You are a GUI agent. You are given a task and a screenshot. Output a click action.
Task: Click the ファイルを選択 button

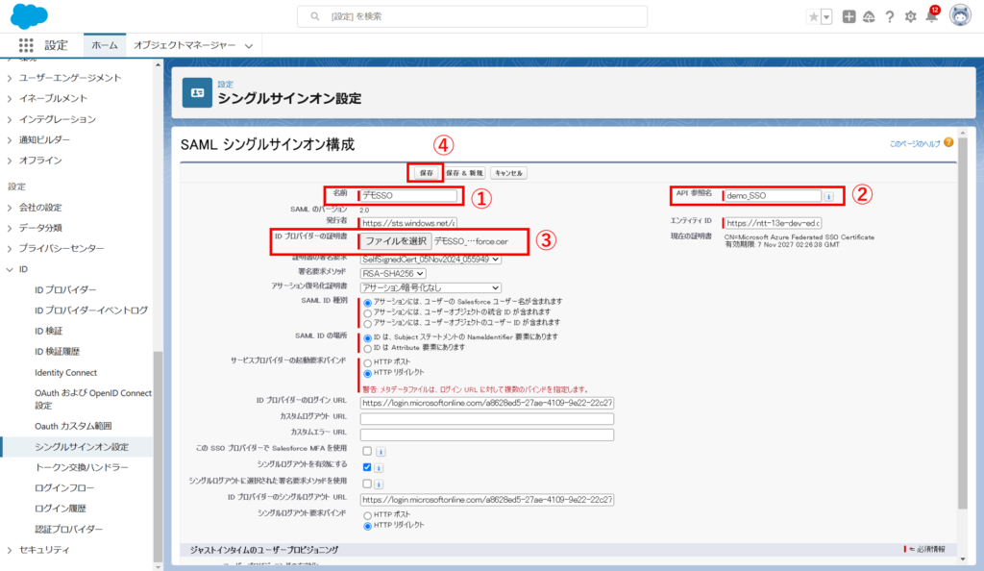(x=396, y=241)
